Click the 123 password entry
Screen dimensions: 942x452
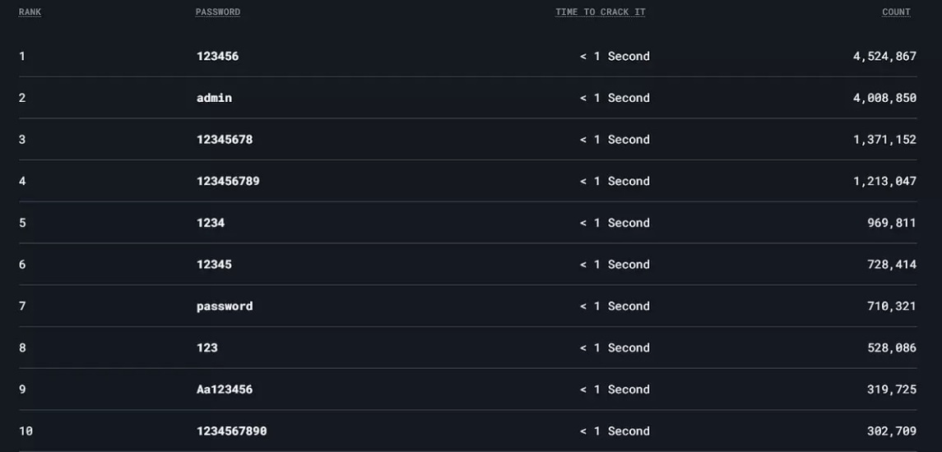coord(207,348)
